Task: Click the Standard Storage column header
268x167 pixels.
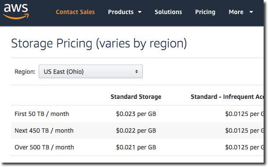Action: [x=136, y=97]
